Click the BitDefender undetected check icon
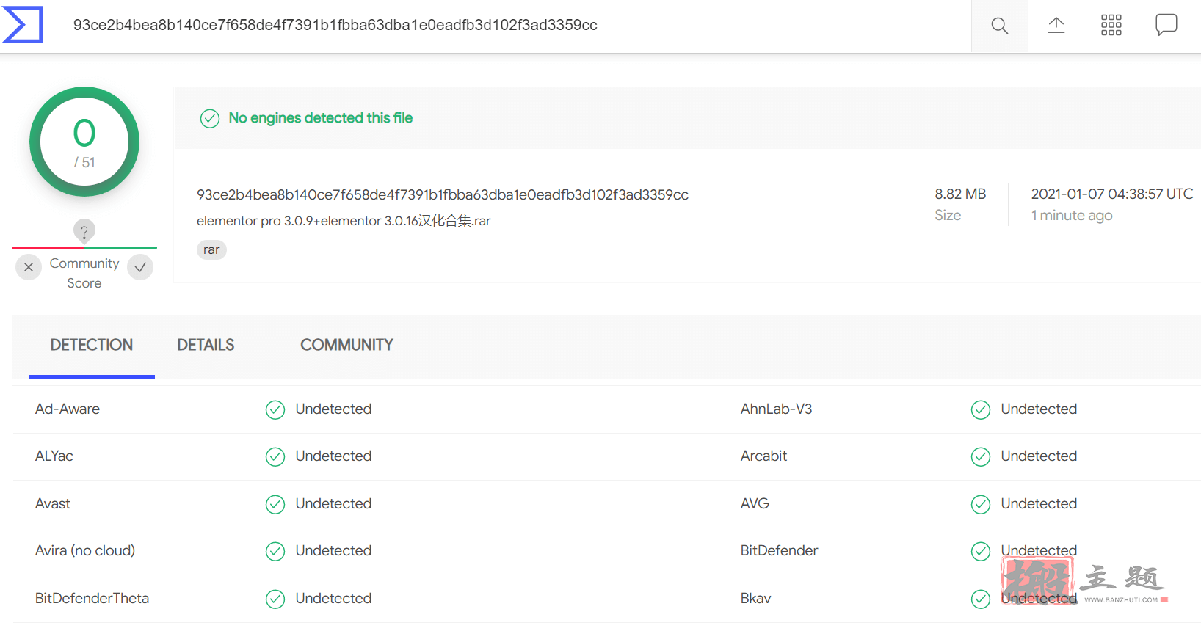 (x=981, y=551)
